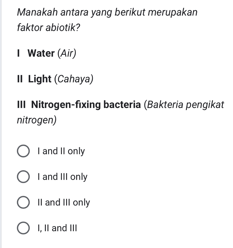Click the italic text "(Cahaya)"
The height and width of the screenshot is (248, 233).
(x=75, y=79)
